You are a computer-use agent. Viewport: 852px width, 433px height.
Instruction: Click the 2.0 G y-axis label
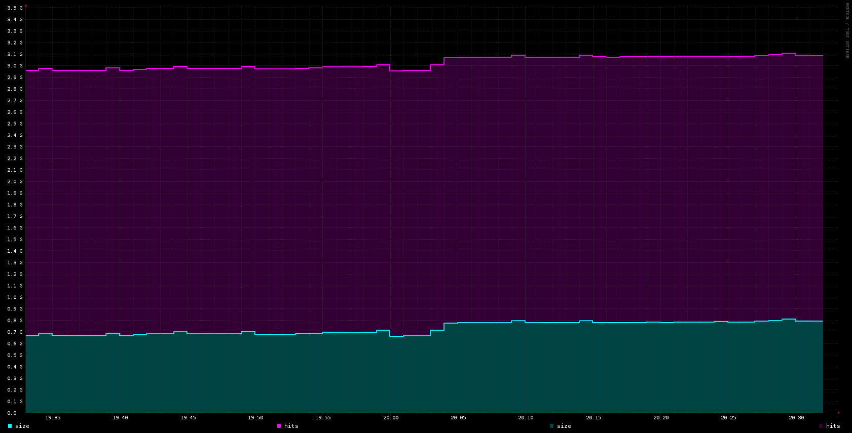point(15,181)
